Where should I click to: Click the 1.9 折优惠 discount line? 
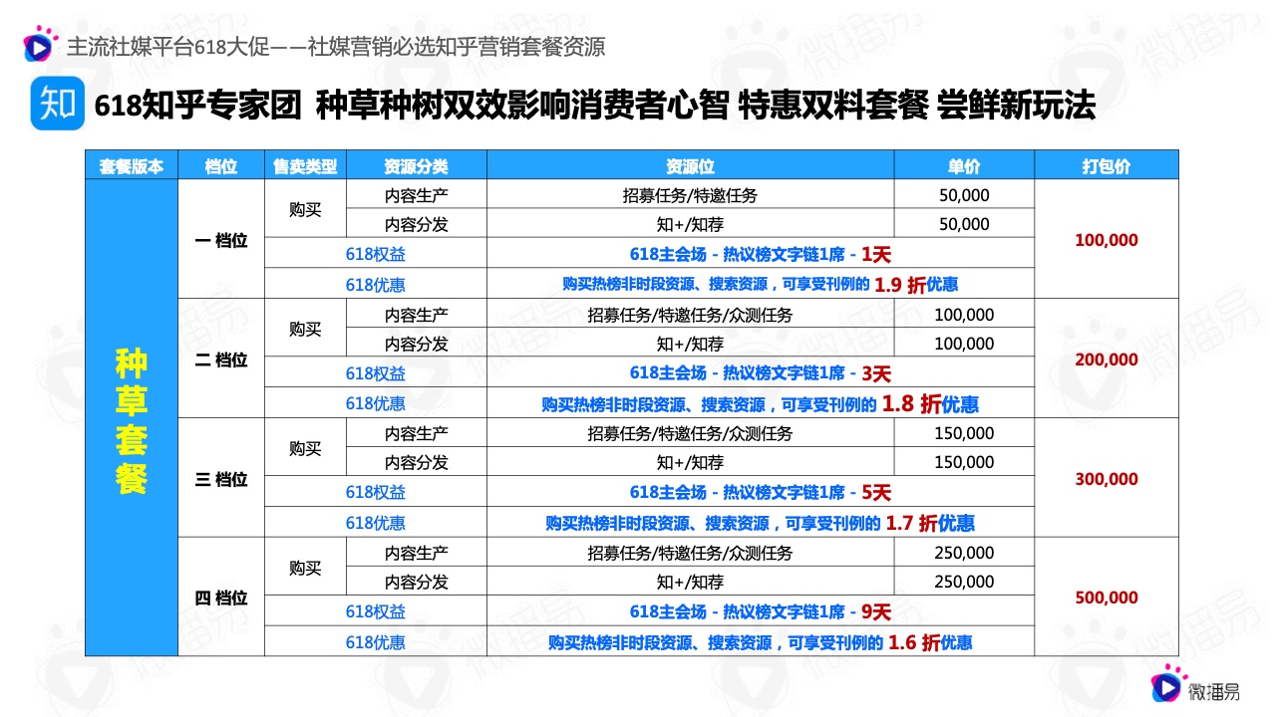point(760,284)
